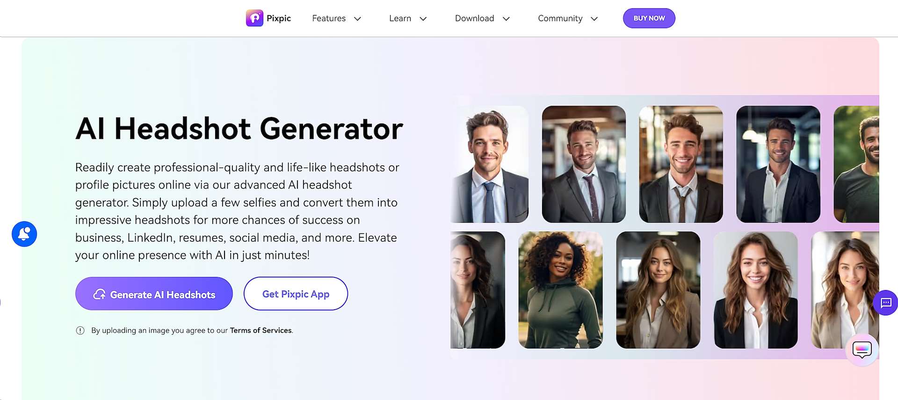
Task: Select man in black blazer headshot
Action: pos(778,164)
